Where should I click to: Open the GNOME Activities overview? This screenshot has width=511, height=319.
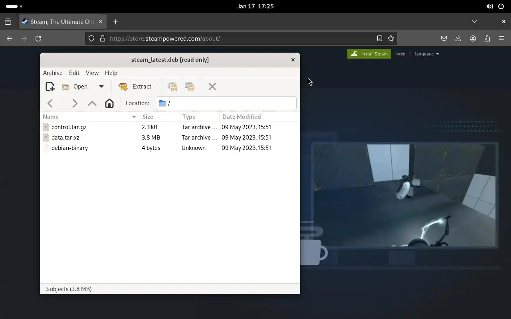[x=14, y=6]
